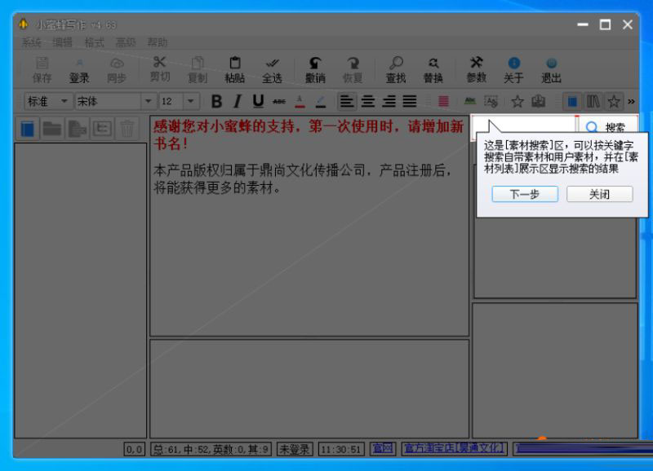The width and height of the screenshot is (653, 471).
Task: Open the 系统 menu
Action: coord(31,42)
